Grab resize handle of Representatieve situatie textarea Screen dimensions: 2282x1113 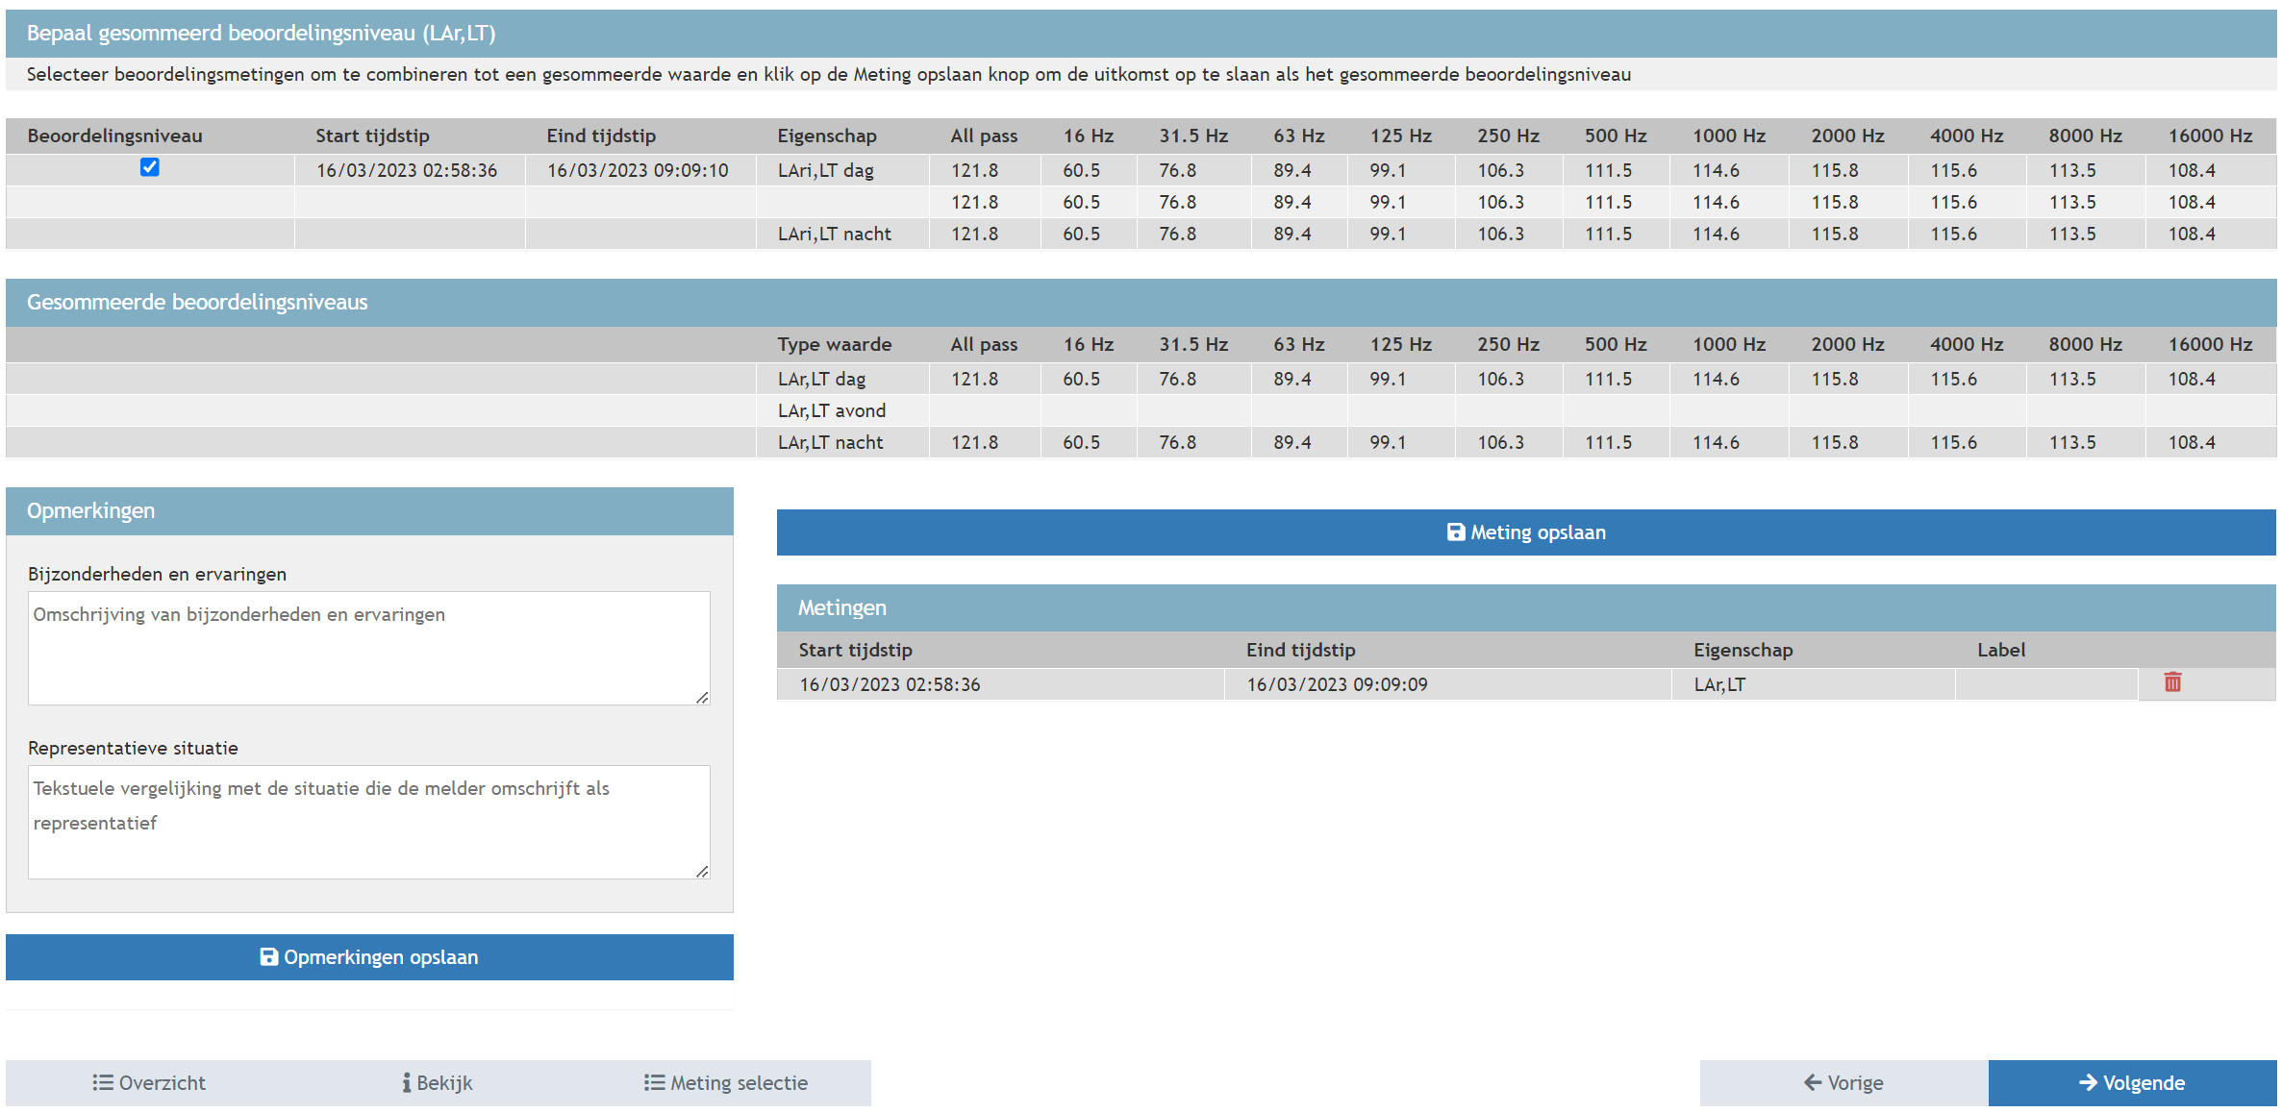tap(703, 872)
